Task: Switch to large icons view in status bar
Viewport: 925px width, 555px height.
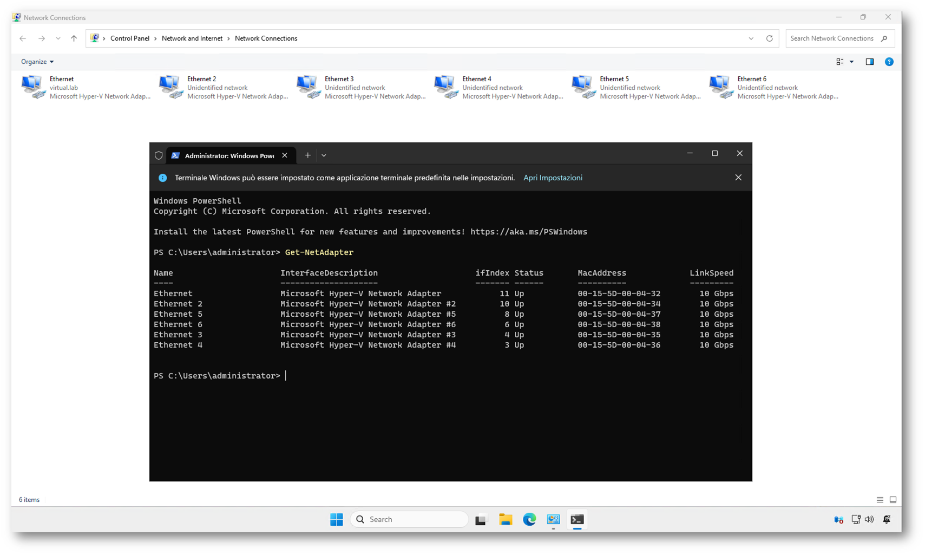Action: [x=893, y=500]
